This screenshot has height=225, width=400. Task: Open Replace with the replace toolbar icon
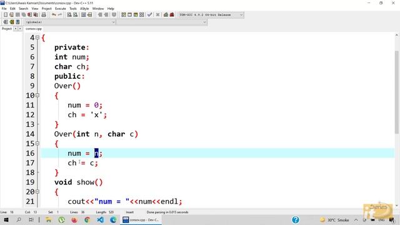[x=75, y=15]
